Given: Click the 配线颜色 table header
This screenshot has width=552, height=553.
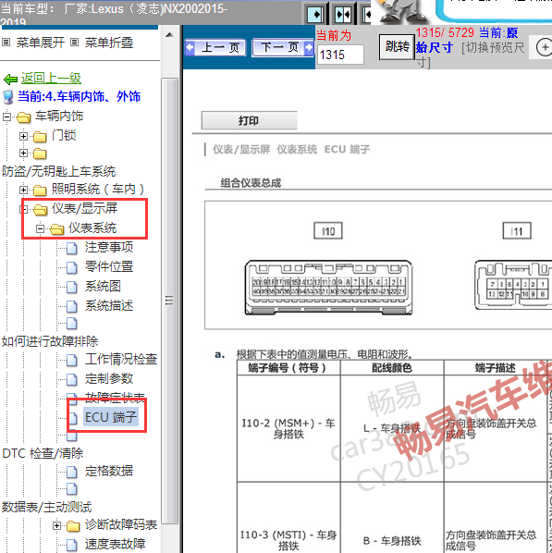Looking at the screenshot, I should click(392, 368).
